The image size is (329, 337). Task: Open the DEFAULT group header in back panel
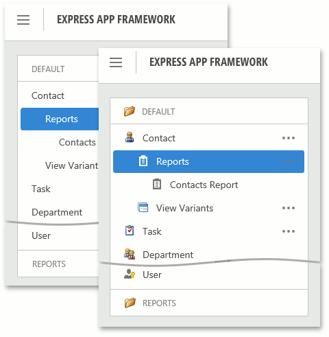point(58,69)
